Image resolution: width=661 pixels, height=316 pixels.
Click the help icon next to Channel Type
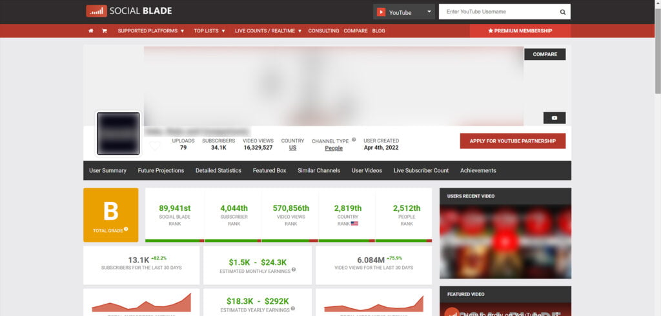point(354,139)
